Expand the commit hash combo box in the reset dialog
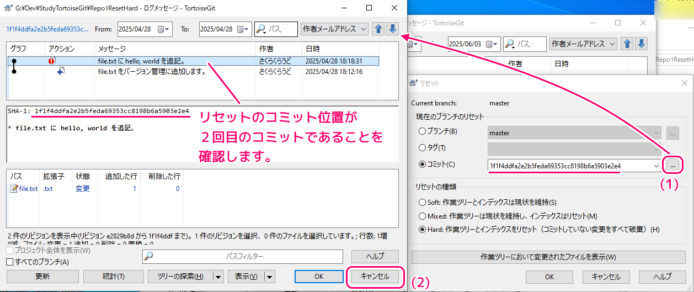 pos(655,166)
